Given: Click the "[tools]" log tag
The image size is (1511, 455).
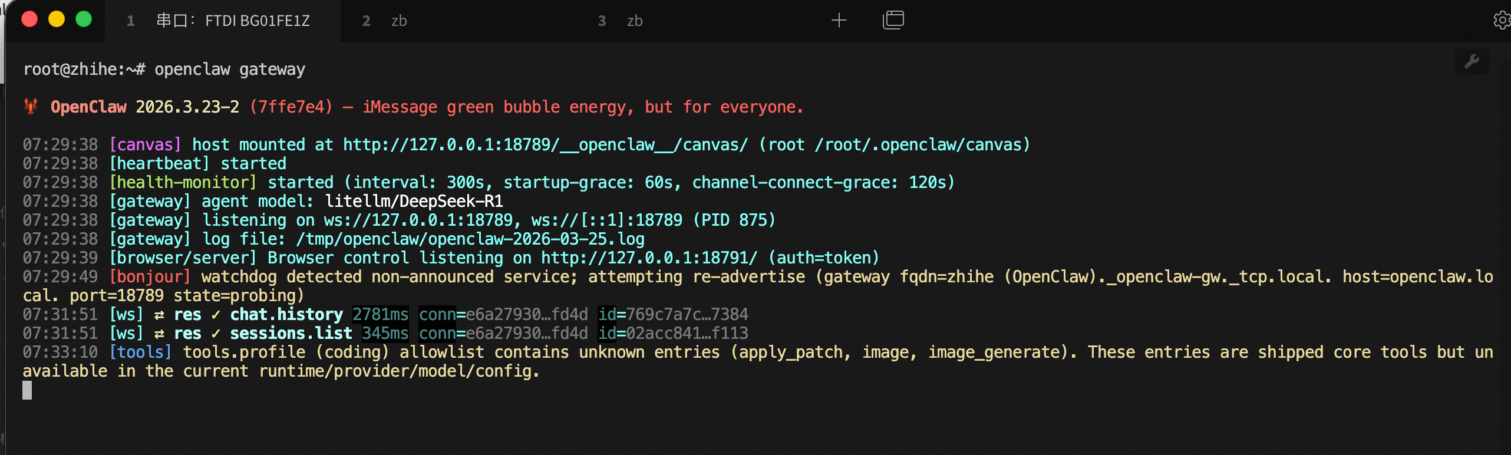Looking at the screenshot, I should click(x=141, y=352).
